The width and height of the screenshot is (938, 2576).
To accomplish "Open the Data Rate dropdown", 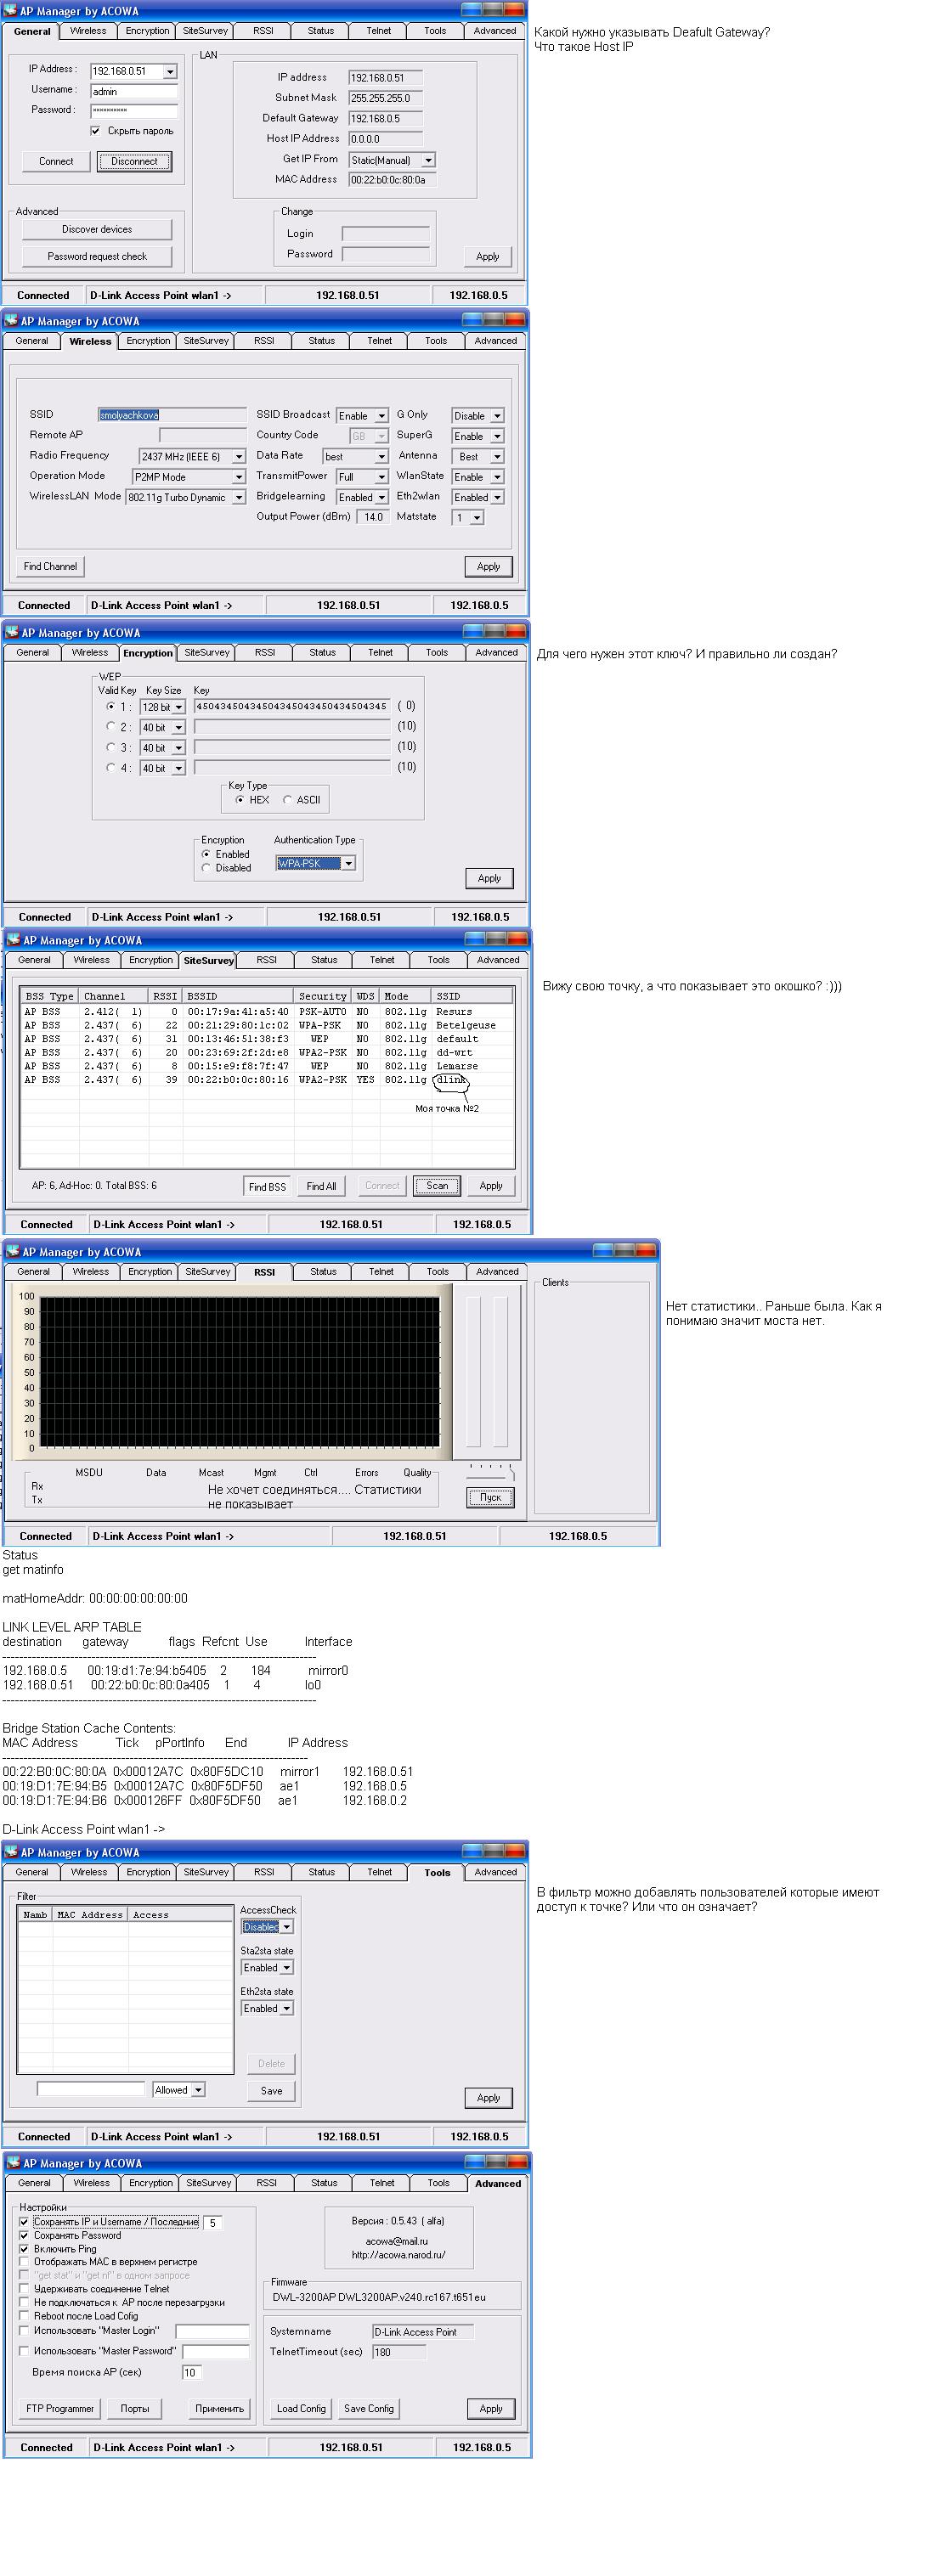I will pyautogui.click(x=381, y=456).
